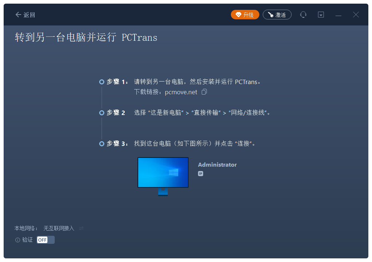
Task: Click the info icon beside 验证
Action: (x=18, y=240)
